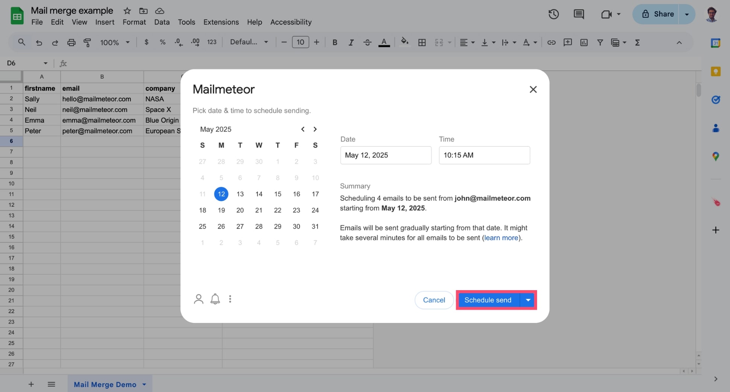Screen dimensions: 730x392
Task: Open Google Tasks in side panel
Action: tap(715, 100)
